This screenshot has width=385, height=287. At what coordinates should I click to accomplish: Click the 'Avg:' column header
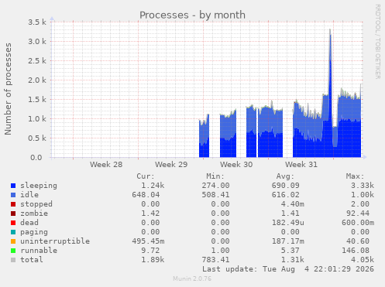tap(285, 176)
